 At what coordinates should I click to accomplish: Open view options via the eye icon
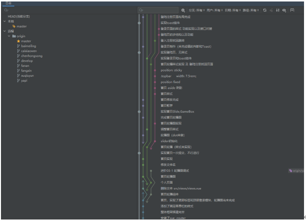(x=284, y=10)
